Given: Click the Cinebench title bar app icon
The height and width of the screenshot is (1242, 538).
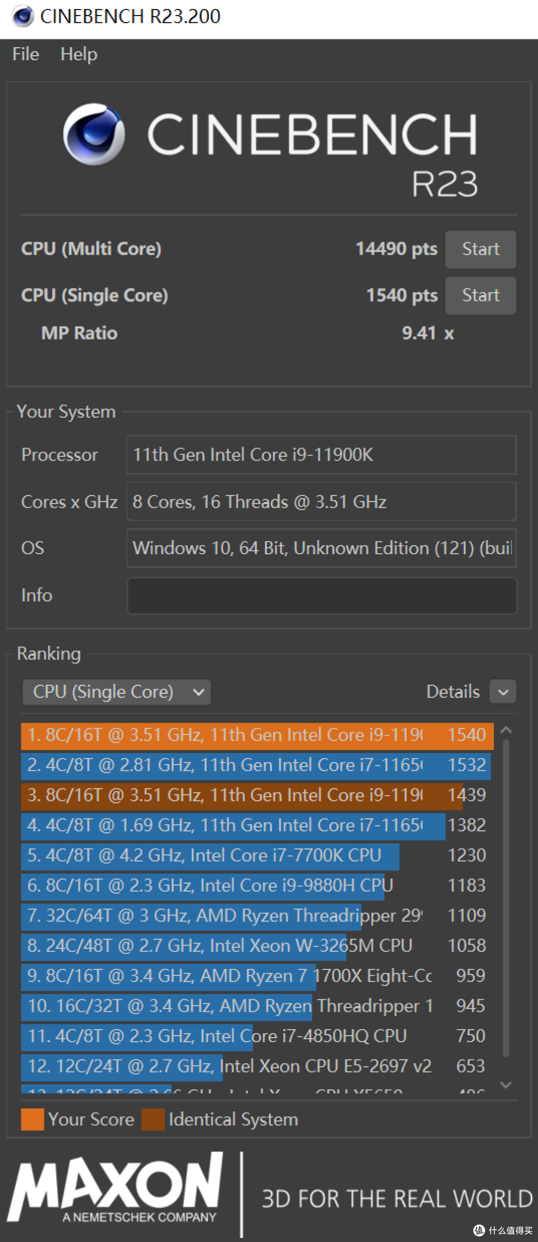Looking at the screenshot, I should pos(23,16).
